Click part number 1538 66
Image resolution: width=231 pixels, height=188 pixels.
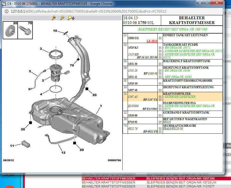133,115
